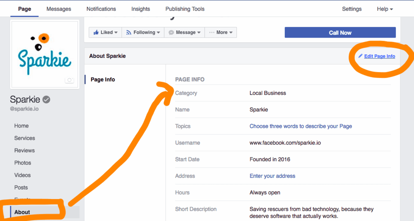The width and height of the screenshot is (414, 221).
Task: Click the Edit Page Info link
Action: 380,56
